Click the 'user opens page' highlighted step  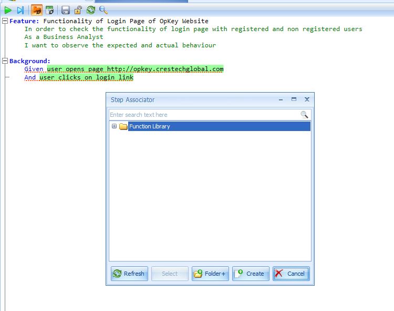pos(135,69)
